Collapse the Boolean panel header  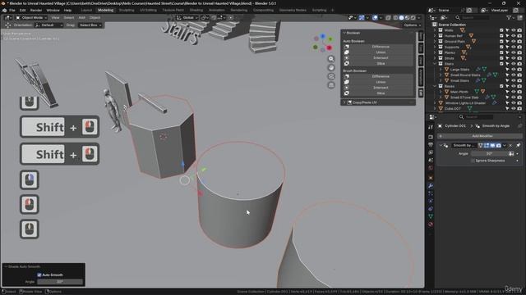pyautogui.click(x=378, y=33)
